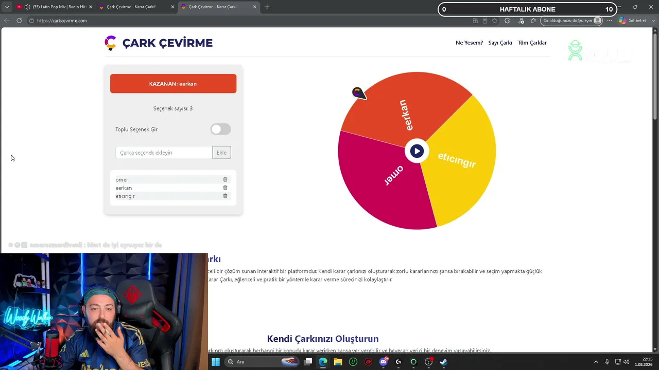The image size is (659, 370).
Task: Click the etıcıngır list entry text
Action: point(125,196)
